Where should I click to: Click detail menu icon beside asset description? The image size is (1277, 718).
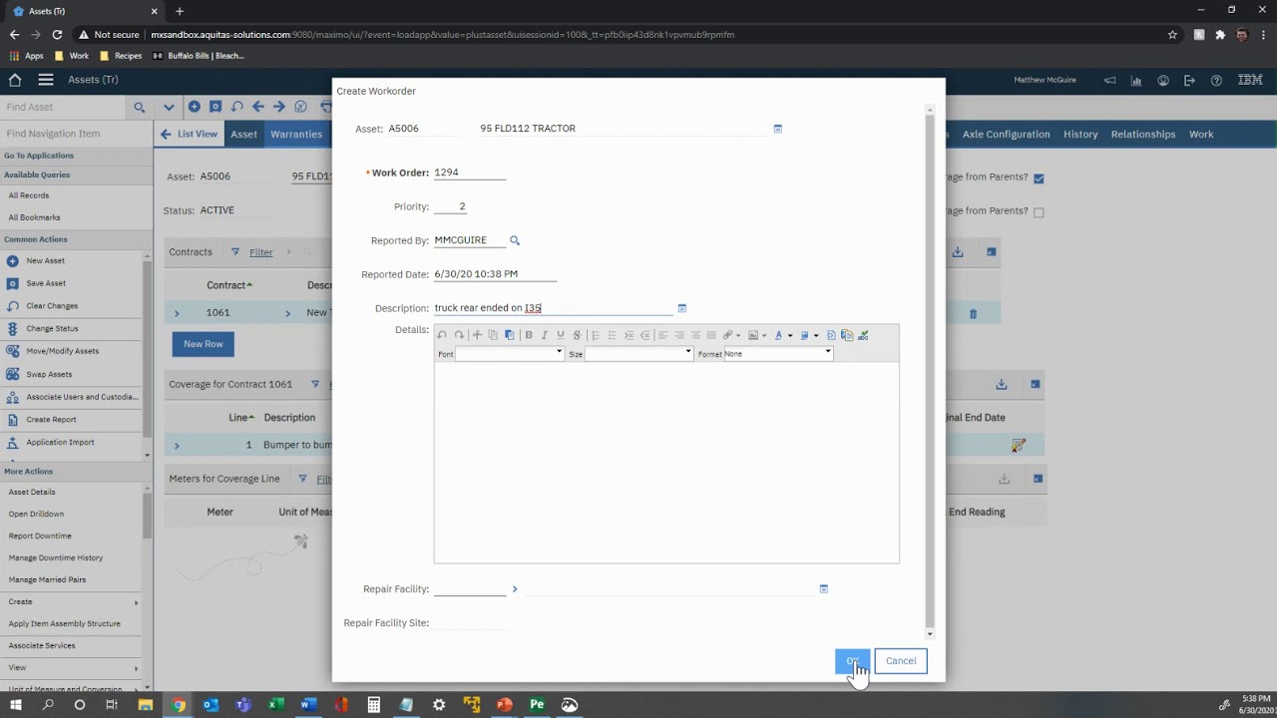click(778, 129)
